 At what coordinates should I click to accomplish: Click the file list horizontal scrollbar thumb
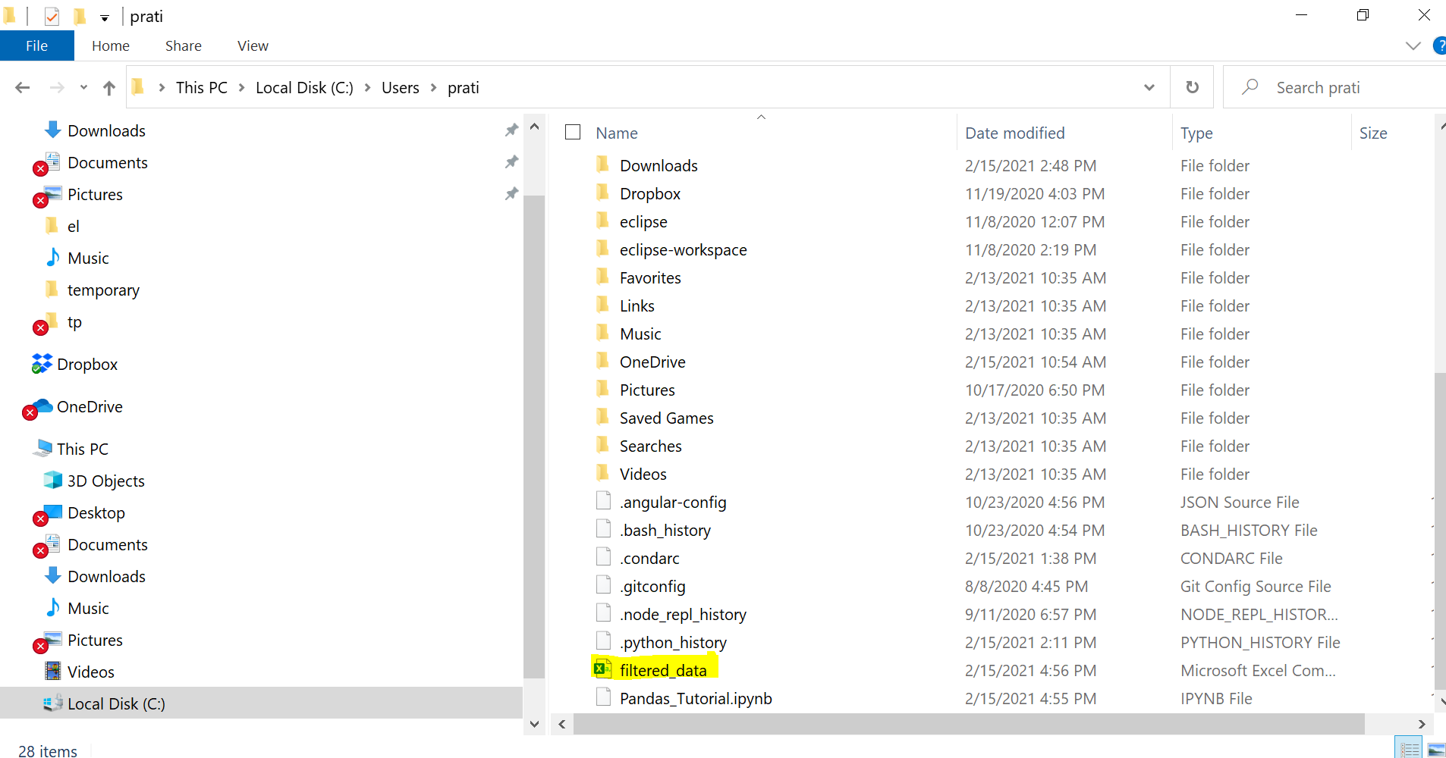click(x=969, y=724)
